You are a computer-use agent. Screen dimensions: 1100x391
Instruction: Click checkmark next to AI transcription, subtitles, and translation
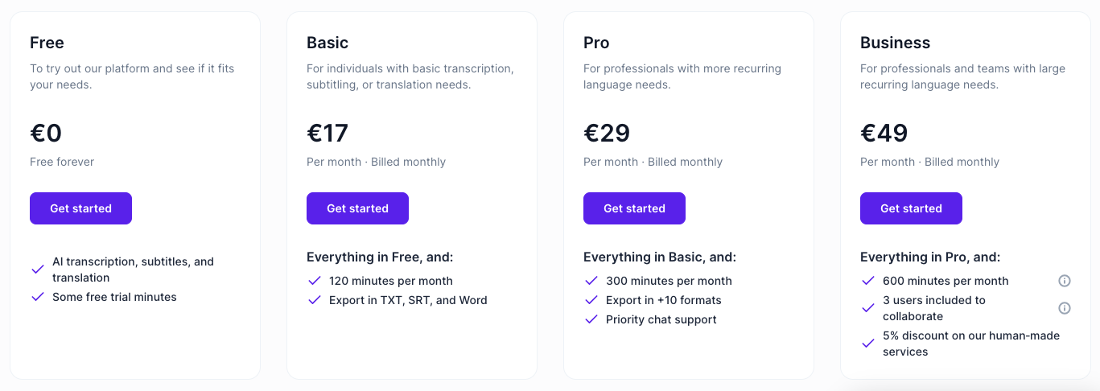tap(37, 270)
